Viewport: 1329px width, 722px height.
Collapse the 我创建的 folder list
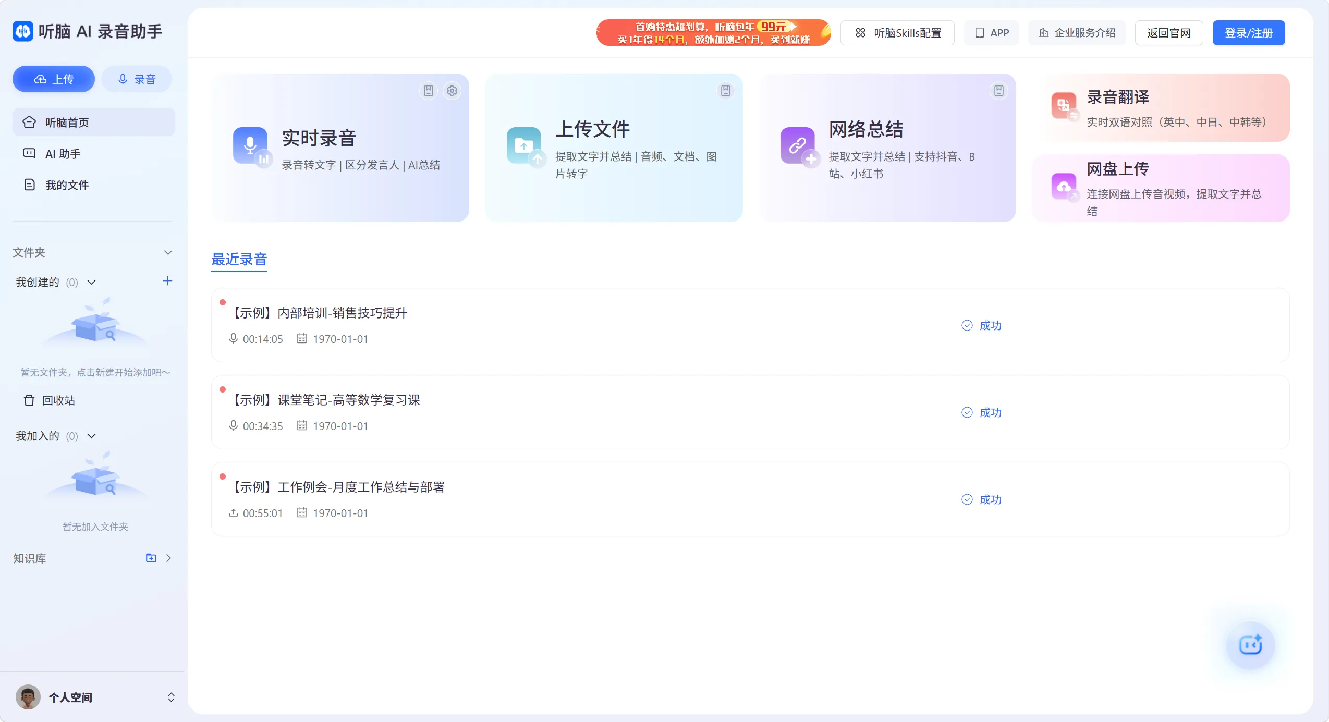pos(92,282)
